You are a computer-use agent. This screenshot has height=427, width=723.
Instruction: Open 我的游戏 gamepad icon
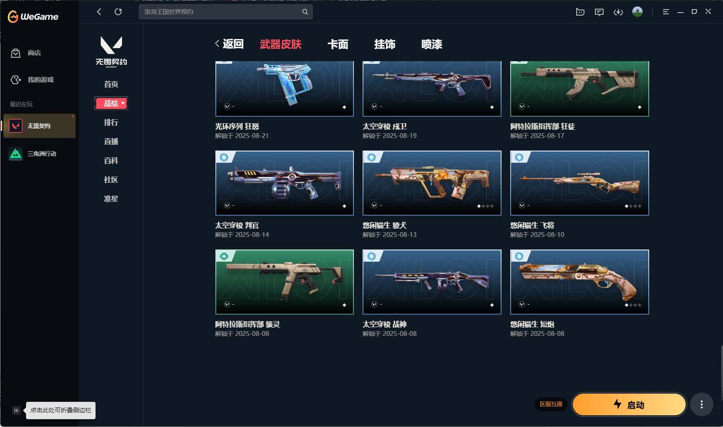click(x=16, y=80)
